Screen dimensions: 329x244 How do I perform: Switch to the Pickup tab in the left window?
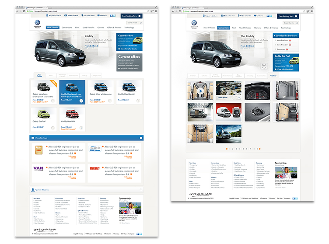tap(85, 75)
